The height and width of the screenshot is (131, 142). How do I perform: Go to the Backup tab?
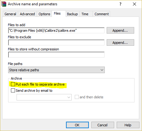tap(72, 14)
